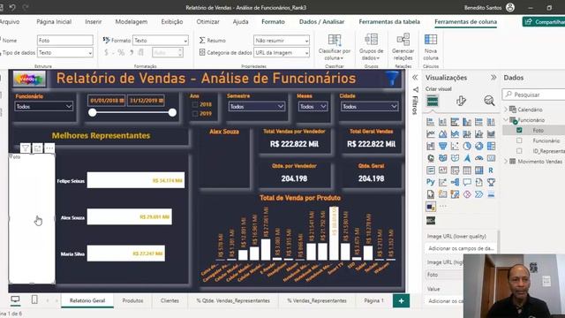This screenshot has width=565, height=318.
Task: Select the stacked bar chart visual
Action: coord(430,122)
